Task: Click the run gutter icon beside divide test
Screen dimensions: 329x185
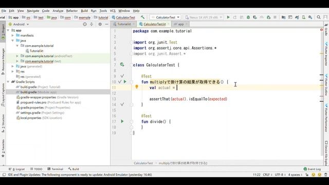Action: pyautogui.click(x=122, y=121)
